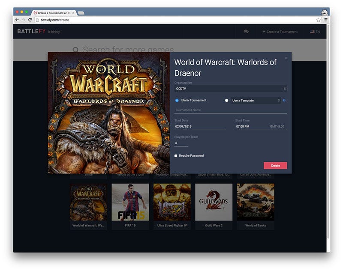Click the Battlefy logo
This screenshot has width=343, height=271.
pyautogui.click(x=31, y=31)
